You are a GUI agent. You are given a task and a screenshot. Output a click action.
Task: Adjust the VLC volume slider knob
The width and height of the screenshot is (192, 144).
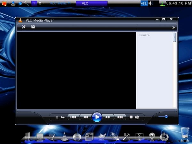point(166,116)
